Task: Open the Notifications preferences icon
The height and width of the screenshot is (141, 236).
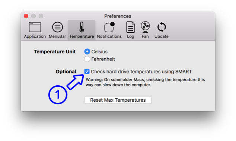Action: [109, 27]
